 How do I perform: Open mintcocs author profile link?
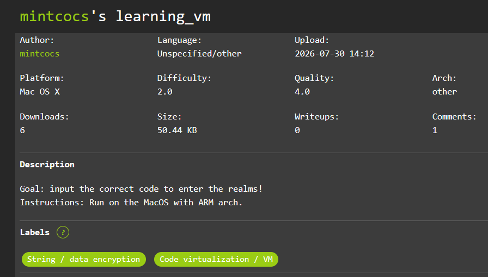click(40, 54)
